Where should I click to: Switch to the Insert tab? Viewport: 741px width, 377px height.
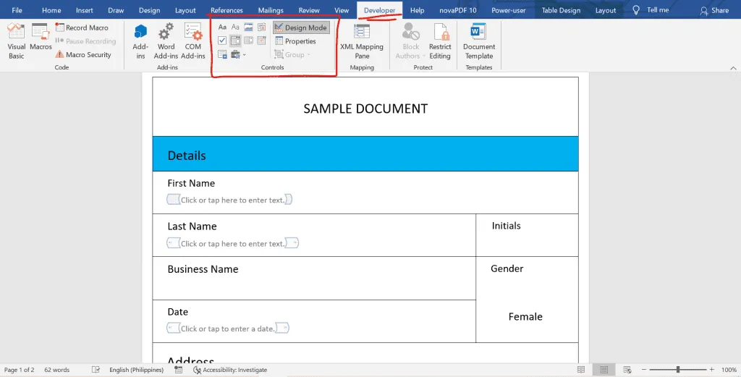84,10
